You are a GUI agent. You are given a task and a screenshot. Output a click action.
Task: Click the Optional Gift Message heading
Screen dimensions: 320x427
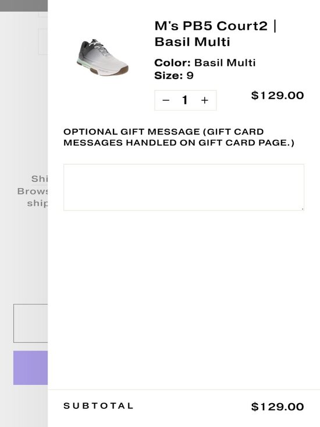pos(179,137)
